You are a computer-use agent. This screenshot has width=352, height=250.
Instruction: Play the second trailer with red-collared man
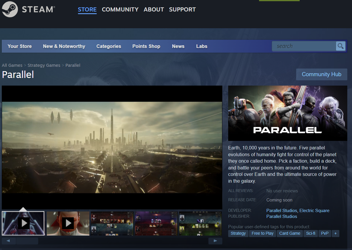point(68,223)
